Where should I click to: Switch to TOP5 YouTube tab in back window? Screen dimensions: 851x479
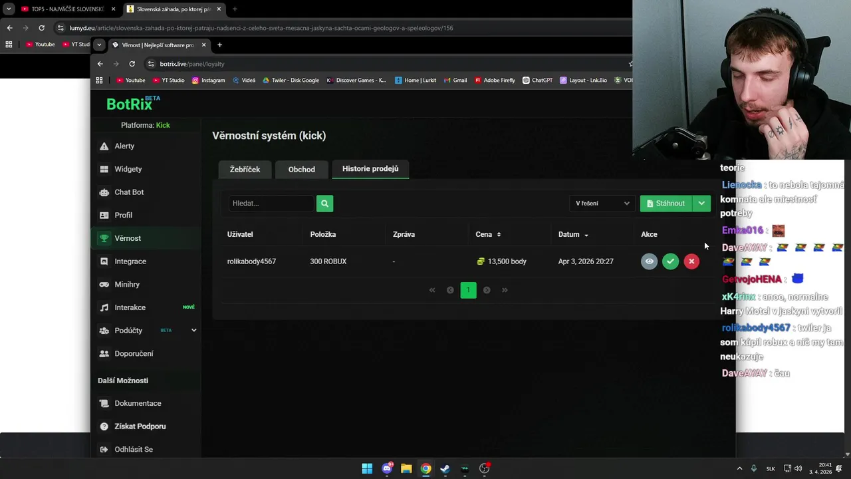click(x=67, y=9)
